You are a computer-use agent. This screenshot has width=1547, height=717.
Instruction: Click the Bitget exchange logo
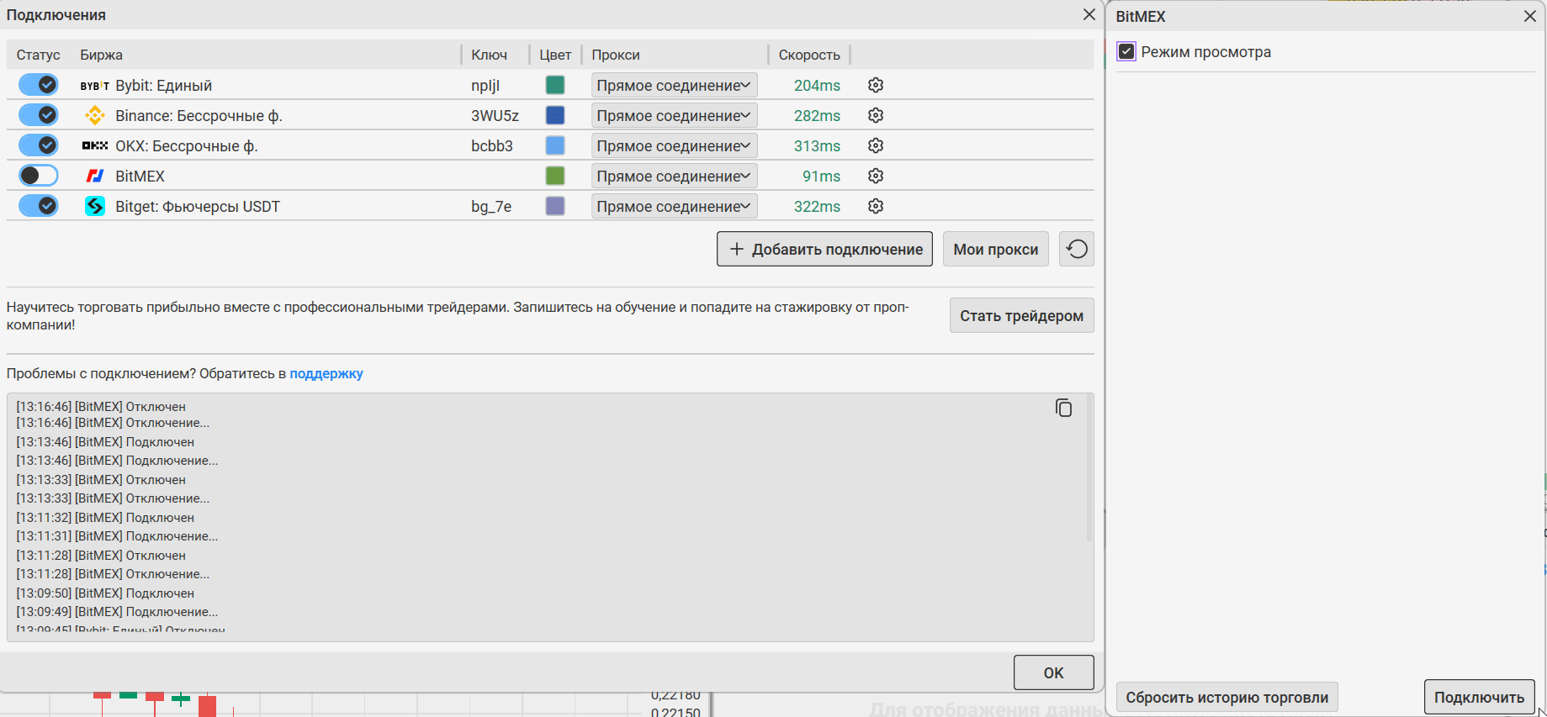[x=95, y=206]
